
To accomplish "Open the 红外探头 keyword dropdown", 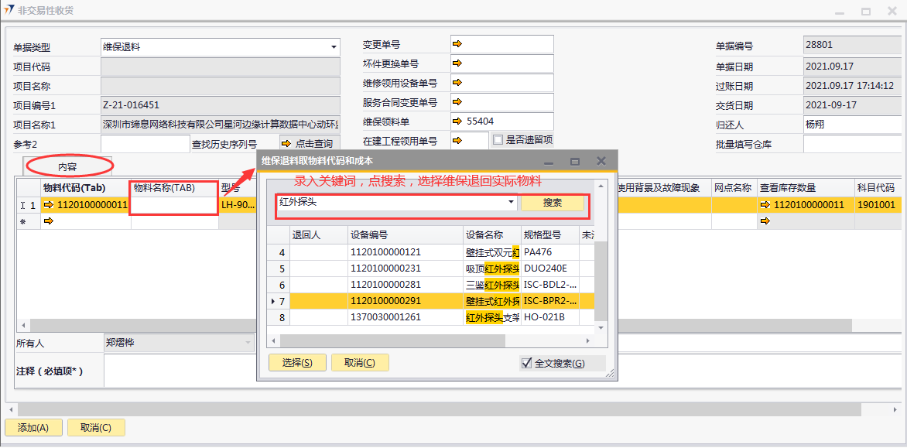I will (x=511, y=203).
